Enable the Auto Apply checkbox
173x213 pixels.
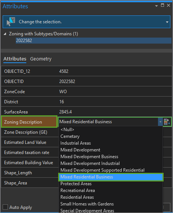tap(5, 207)
